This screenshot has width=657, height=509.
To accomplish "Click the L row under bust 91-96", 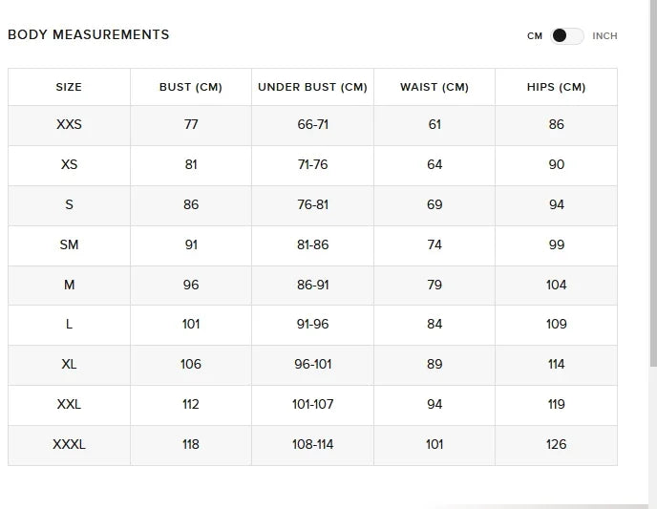I will tap(312, 325).
